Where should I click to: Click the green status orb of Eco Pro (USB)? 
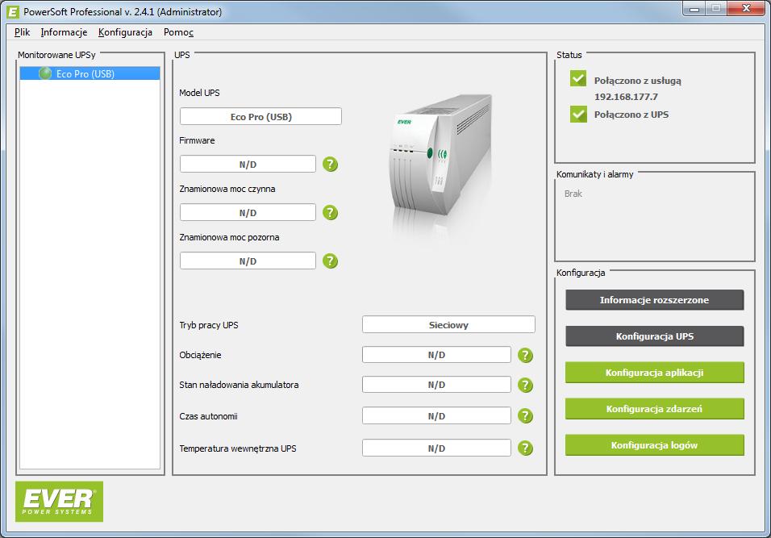point(45,73)
